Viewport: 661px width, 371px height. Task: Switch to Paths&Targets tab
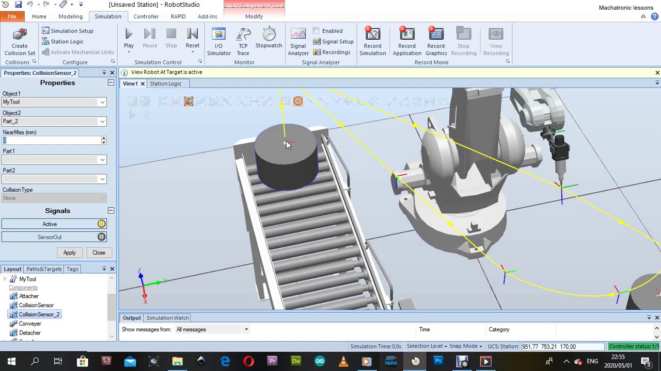click(44, 269)
